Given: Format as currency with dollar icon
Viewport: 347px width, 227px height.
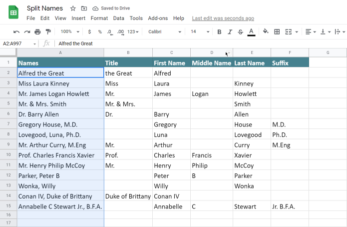Looking at the screenshot, I should (x=89, y=31).
